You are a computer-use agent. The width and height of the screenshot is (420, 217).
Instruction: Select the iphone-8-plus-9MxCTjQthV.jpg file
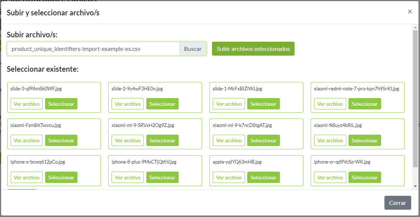(x=162, y=177)
